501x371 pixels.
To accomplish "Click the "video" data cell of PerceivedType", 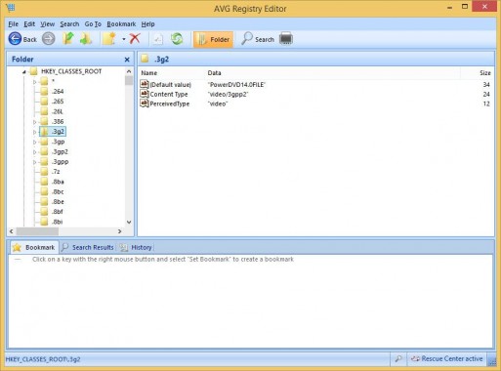I will pyautogui.click(x=218, y=103).
